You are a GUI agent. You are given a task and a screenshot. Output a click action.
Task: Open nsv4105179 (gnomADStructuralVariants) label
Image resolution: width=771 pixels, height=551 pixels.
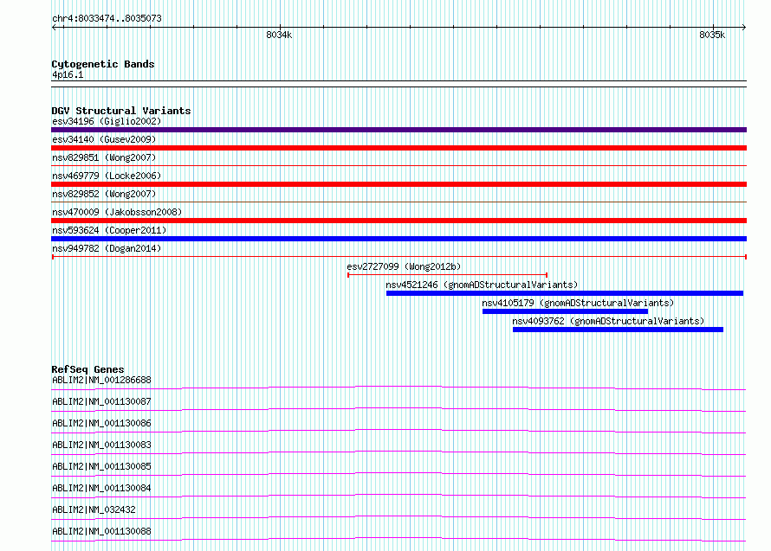(578, 303)
